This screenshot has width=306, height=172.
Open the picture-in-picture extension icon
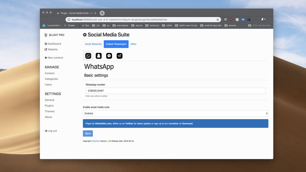(x=249, y=19)
